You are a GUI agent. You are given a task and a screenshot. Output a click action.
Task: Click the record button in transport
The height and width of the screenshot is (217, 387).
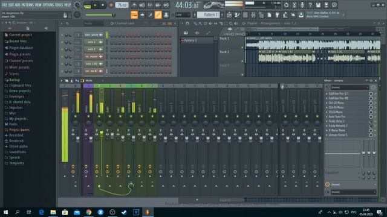click(111, 5)
